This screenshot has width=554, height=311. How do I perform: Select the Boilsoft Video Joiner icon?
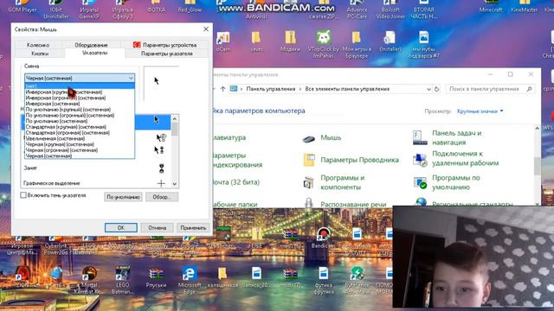tap(390, 10)
